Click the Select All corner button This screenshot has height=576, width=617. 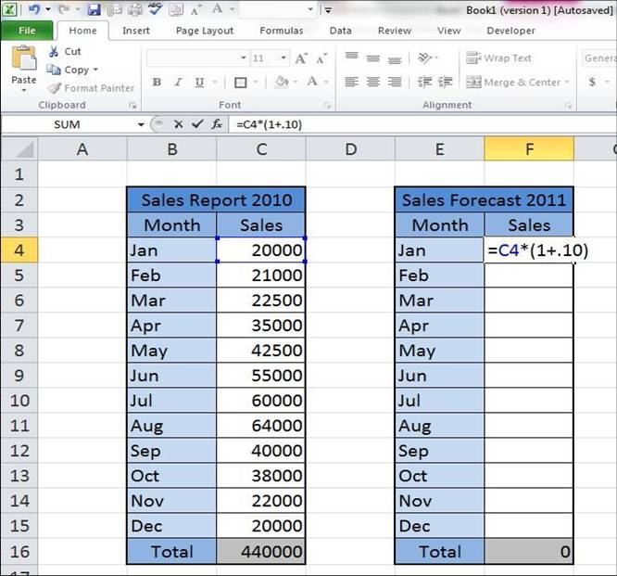(19, 149)
